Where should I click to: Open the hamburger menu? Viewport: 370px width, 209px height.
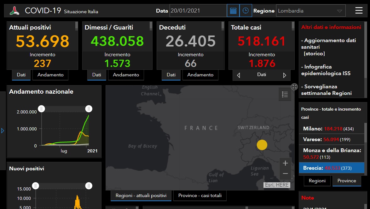tap(359, 11)
